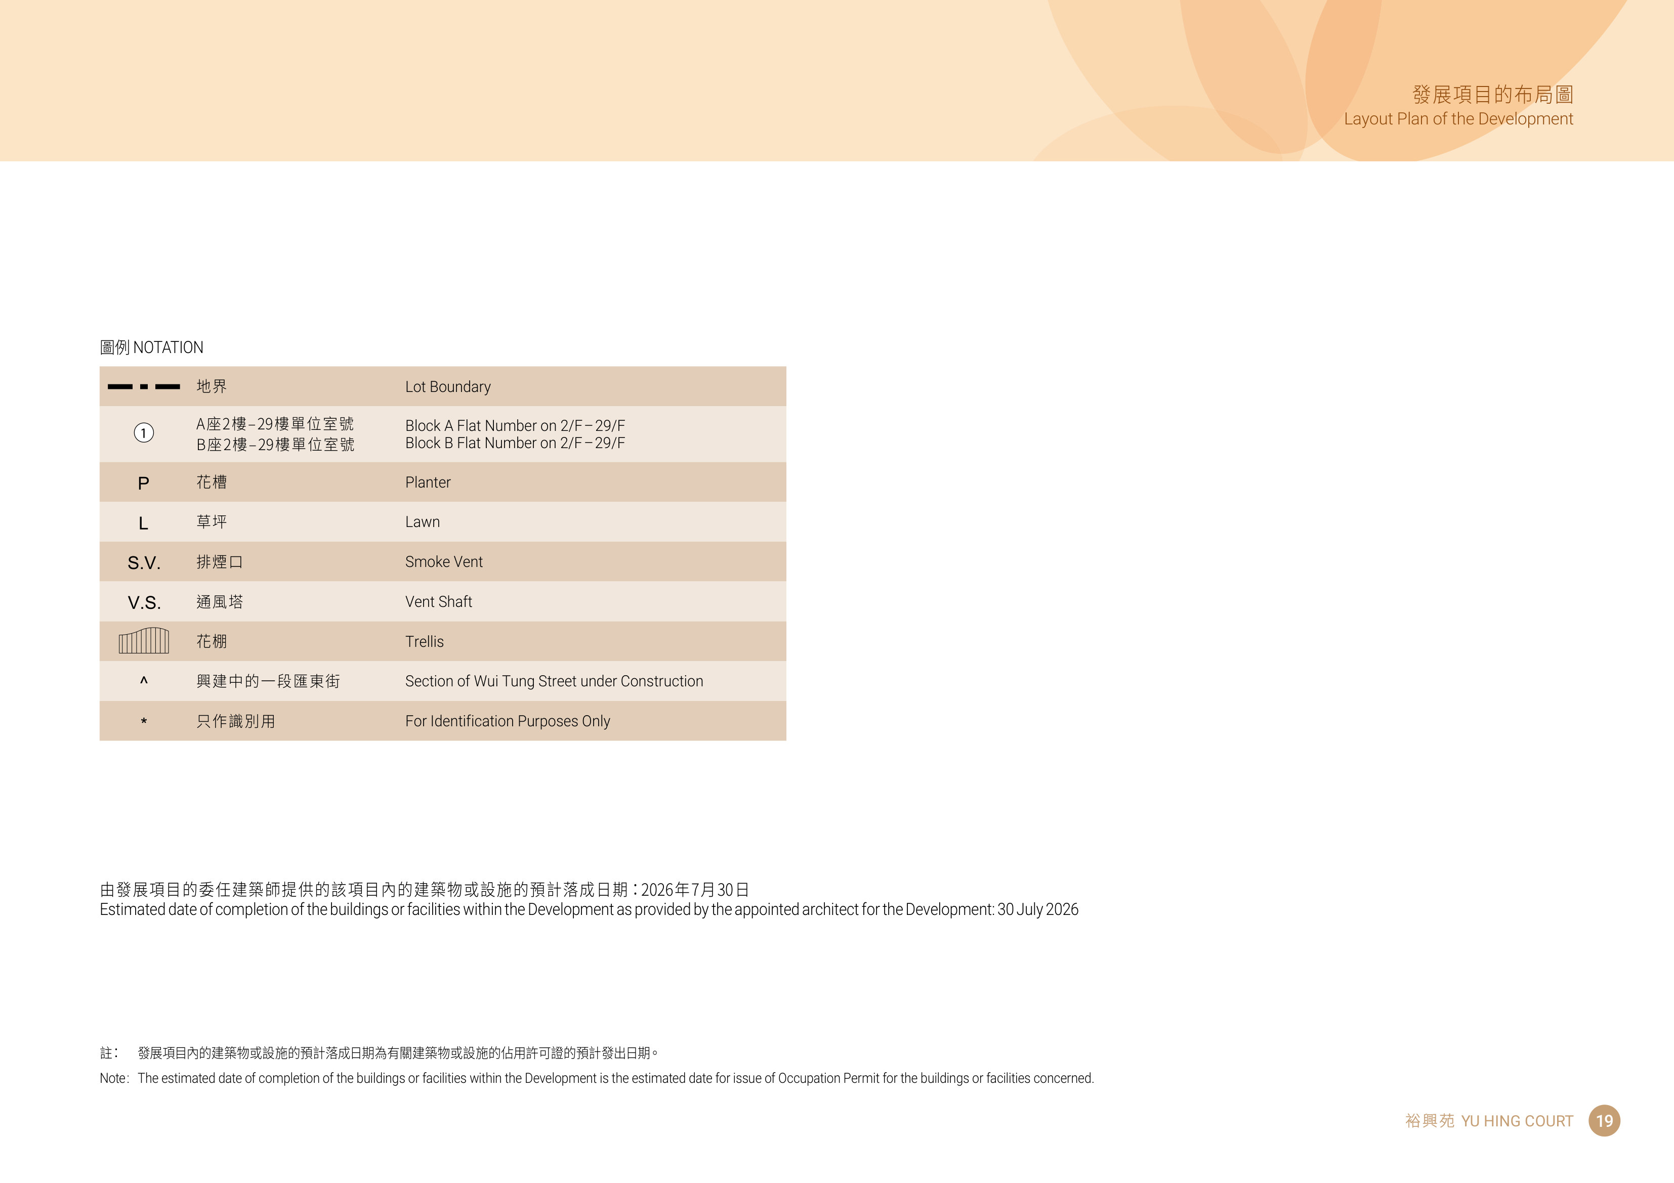
Task: Click Section of Wui Tung Street text
Action: click(x=554, y=681)
